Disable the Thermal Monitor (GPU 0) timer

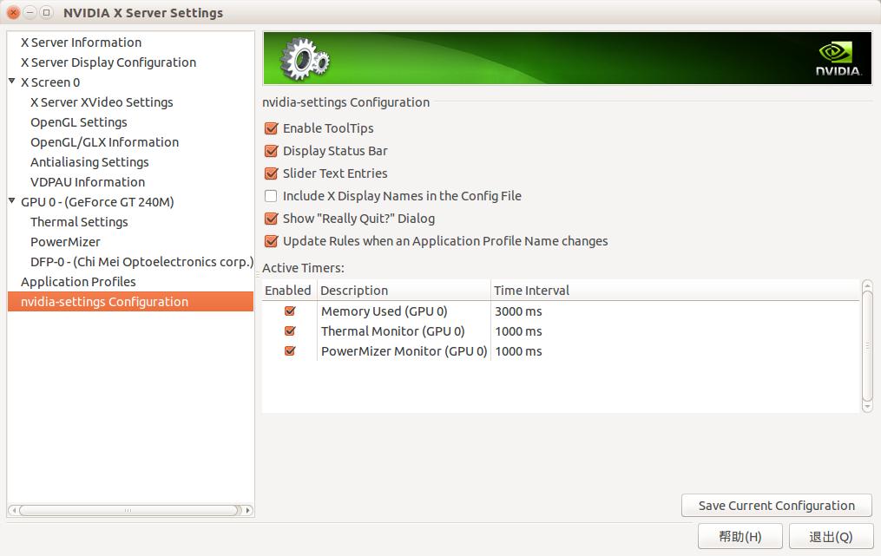[290, 330]
